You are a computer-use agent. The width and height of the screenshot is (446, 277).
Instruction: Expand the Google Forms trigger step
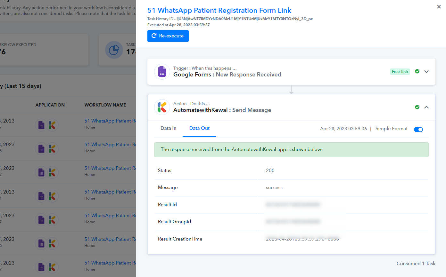(x=426, y=72)
